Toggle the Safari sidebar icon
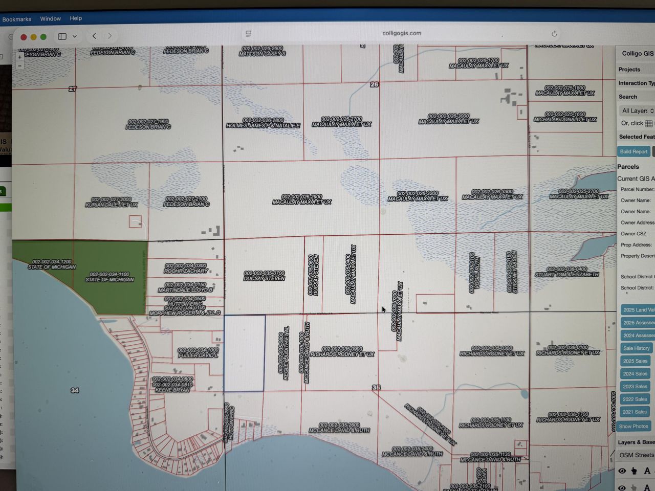Viewport: 655px width, 491px height. [62, 36]
